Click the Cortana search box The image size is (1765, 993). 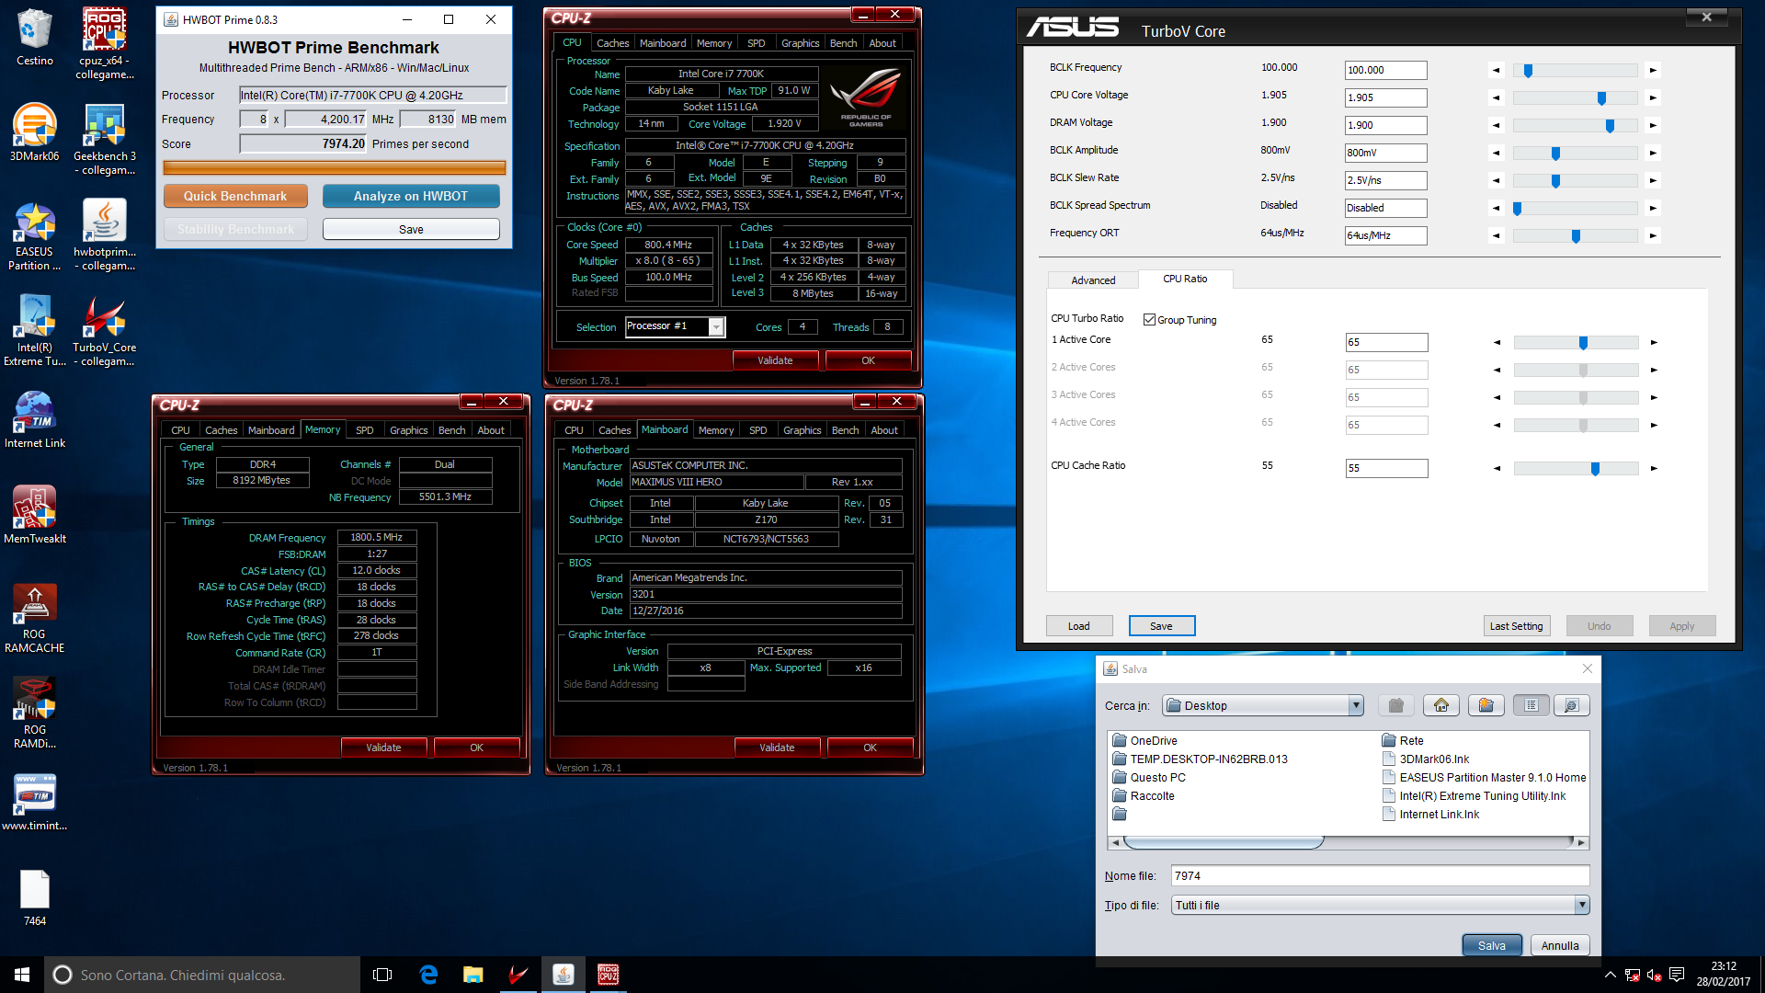tap(202, 975)
